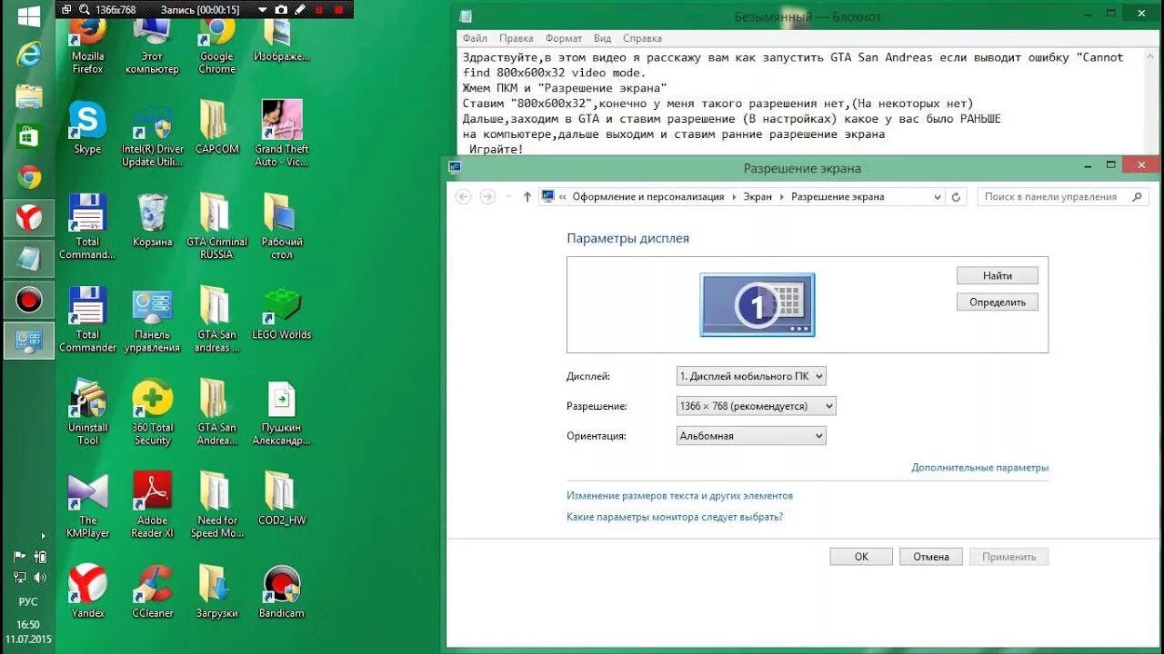
Task: Go up one level with up arrow
Action: point(527,197)
